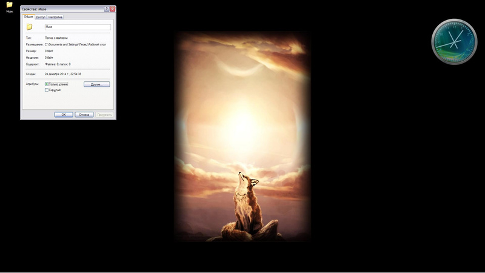Screen dimensions: 485x273
Task: Click the Другие... attributes button
Action: pos(97,84)
